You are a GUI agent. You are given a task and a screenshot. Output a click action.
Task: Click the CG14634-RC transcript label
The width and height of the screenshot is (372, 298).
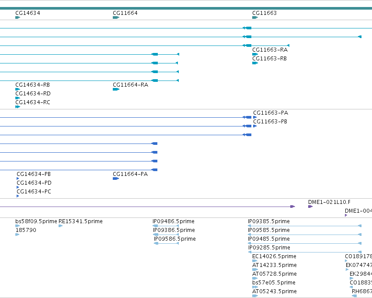click(x=33, y=102)
